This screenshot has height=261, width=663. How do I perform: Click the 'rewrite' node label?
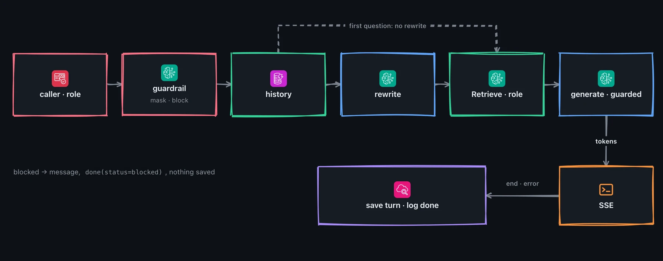[388, 94]
